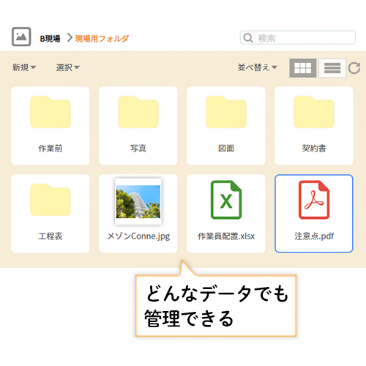Click the magnifier search icon

click(x=248, y=38)
